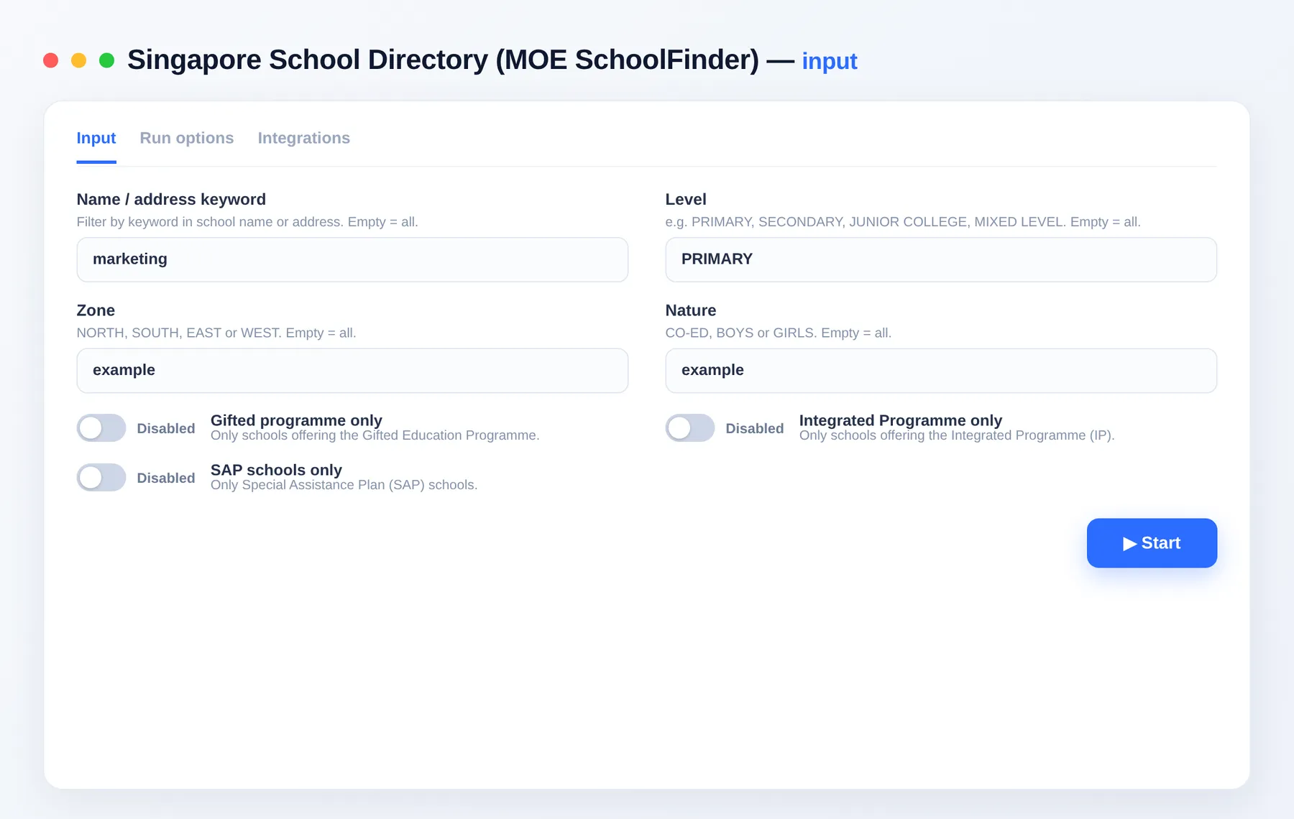Click the green maximize window dot
Image resolution: width=1294 pixels, height=819 pixels.
click(x=106, y=60)
